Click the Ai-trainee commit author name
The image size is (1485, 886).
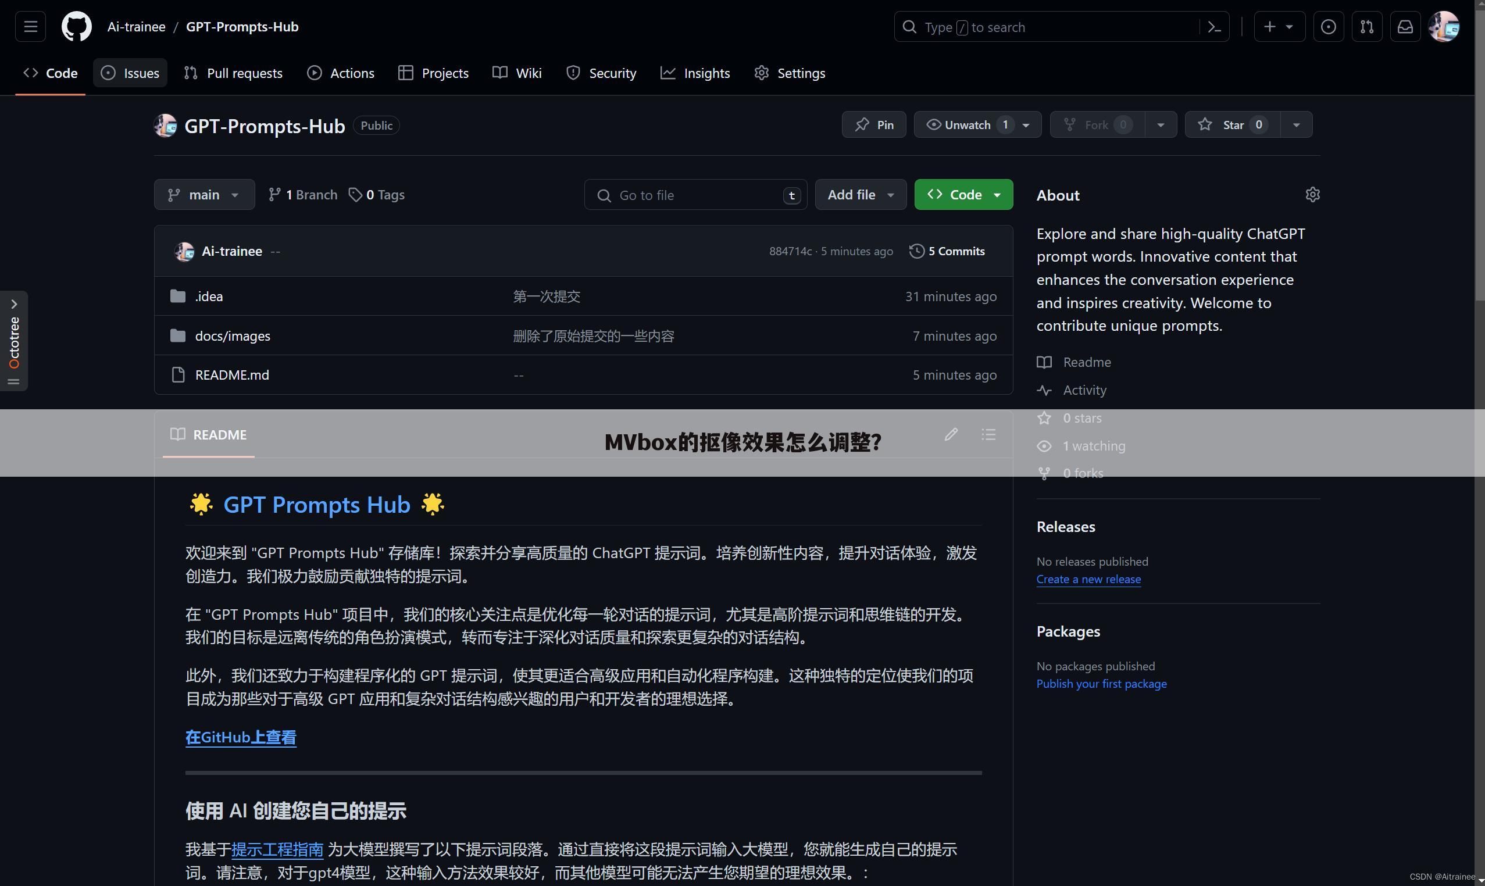click(x=231, y=251)
